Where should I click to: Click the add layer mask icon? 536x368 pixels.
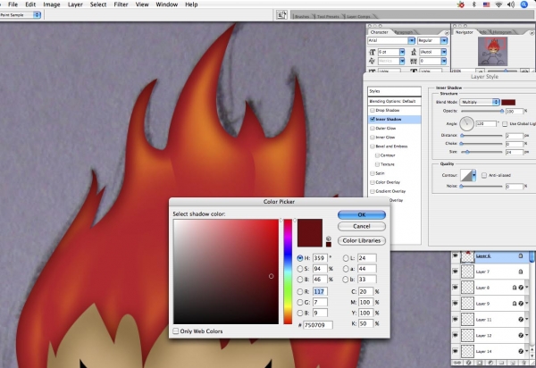480,363
